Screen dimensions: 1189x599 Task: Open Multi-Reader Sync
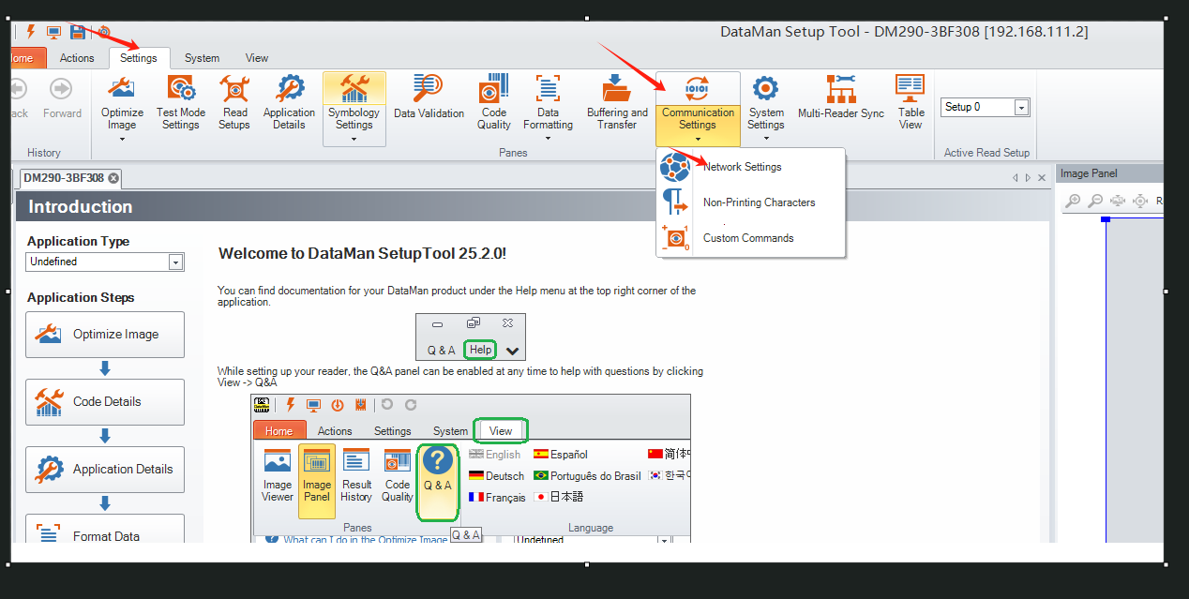pyautogui.click(x=841, y=97)
